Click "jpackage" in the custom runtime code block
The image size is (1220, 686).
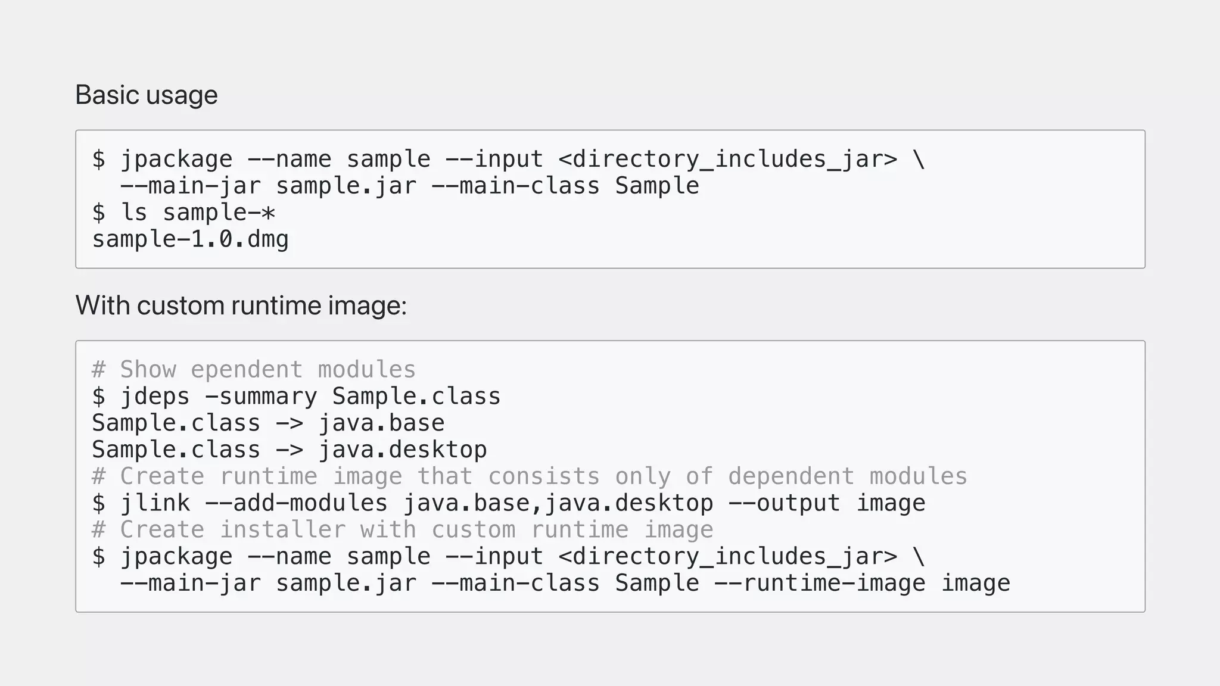(176, 557)
